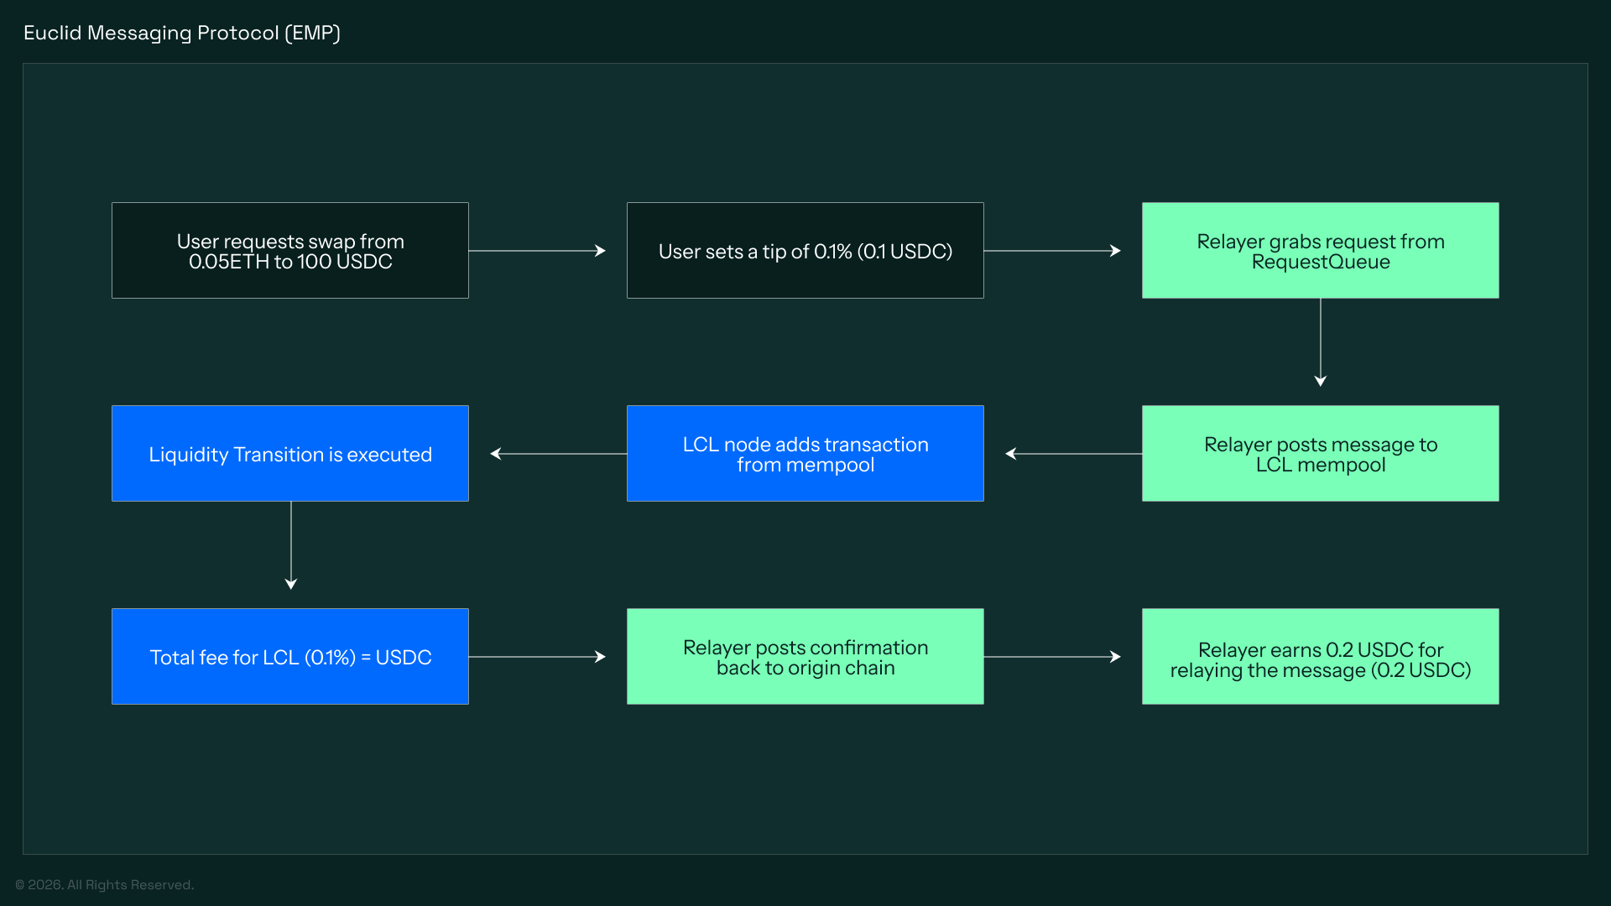Select 'Relayer posts message to LCL mempool'
The width and height of the screenshot is (1611, 906).
[x=1320, y=454]
